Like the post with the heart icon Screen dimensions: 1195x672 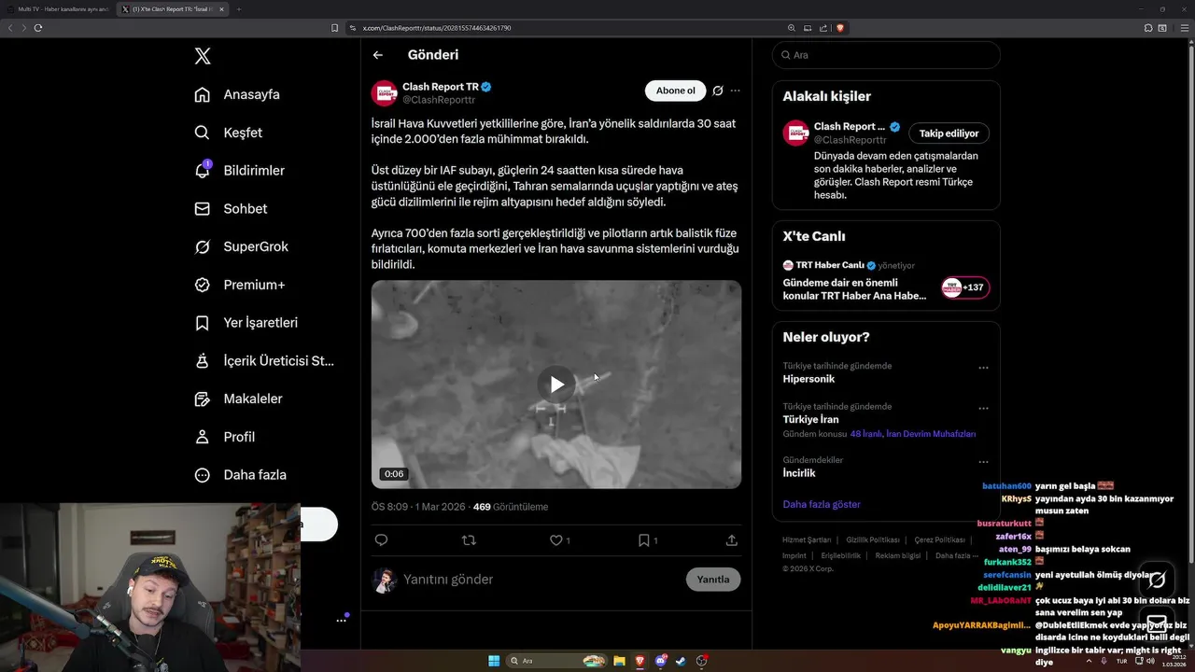555,539
